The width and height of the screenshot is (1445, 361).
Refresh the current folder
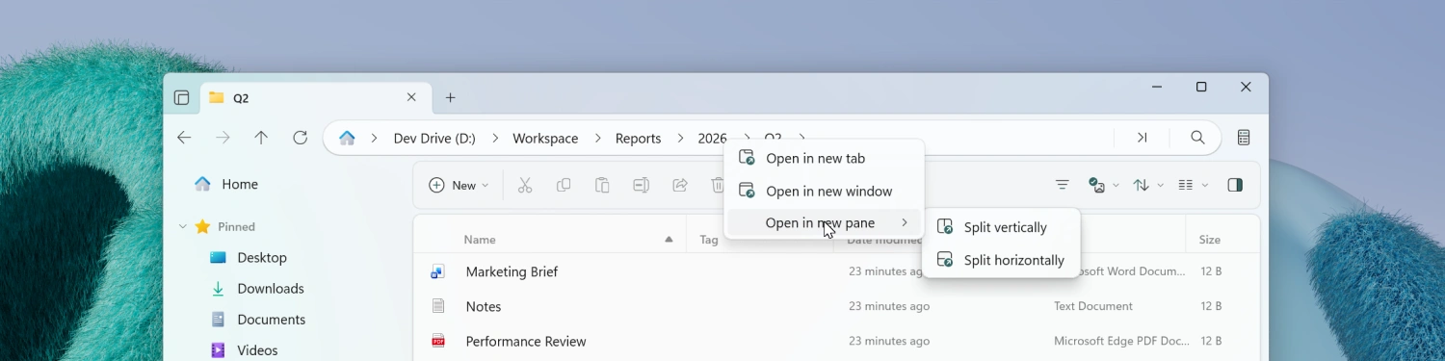[300, 138]
